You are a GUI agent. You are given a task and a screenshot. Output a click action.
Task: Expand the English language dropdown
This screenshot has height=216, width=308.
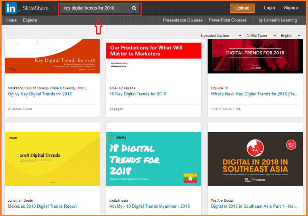290,36
